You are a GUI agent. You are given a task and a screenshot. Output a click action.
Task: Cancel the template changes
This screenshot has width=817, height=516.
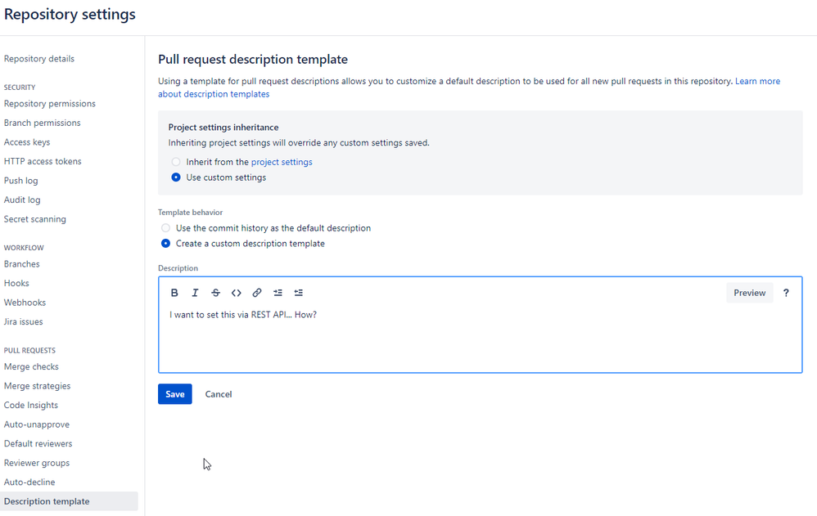click(219, 394)
